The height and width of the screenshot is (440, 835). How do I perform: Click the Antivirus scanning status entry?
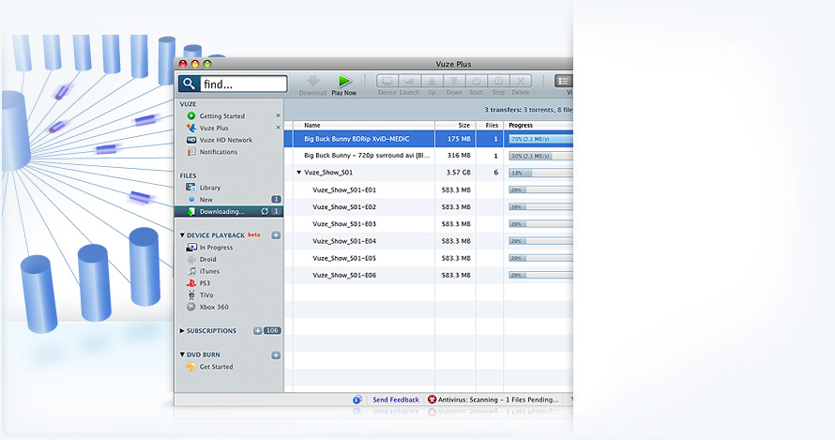coord(493,400)
